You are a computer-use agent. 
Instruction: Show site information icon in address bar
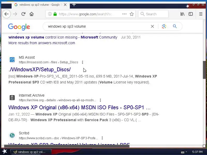coord(50,14)
